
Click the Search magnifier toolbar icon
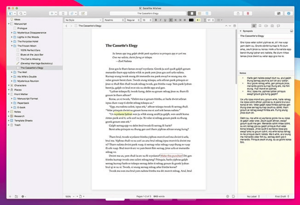tap(22, 13)
